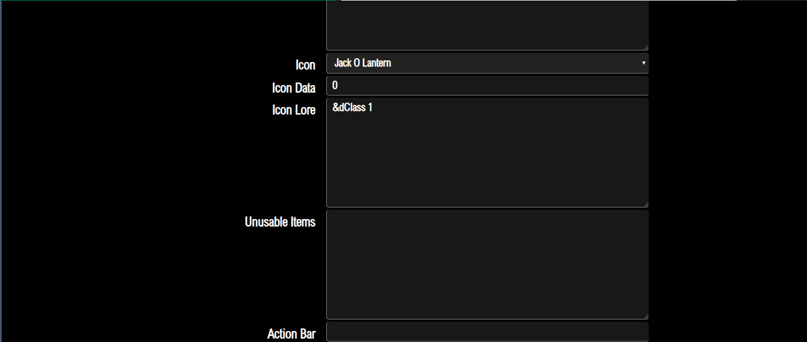
Task: Focus the partially visible text area above Icon
Action: [x=487, y=25]
